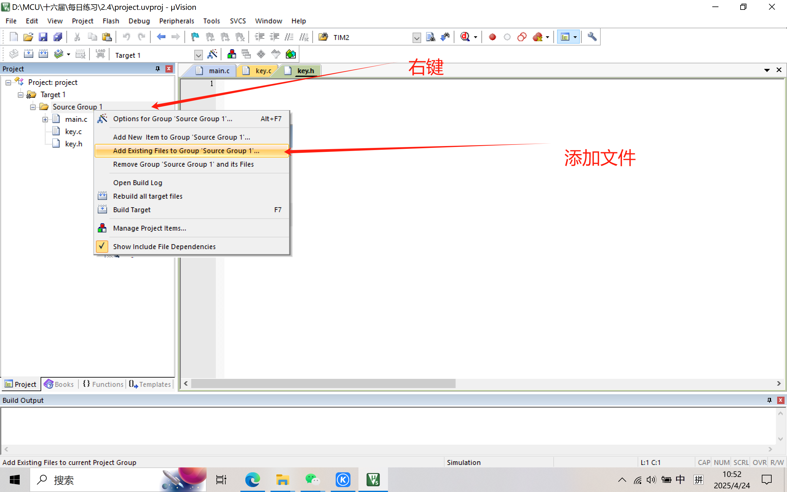Toggle the Project panel pin
This screenshot has width=787, height=492.
(x=158, y=69)
